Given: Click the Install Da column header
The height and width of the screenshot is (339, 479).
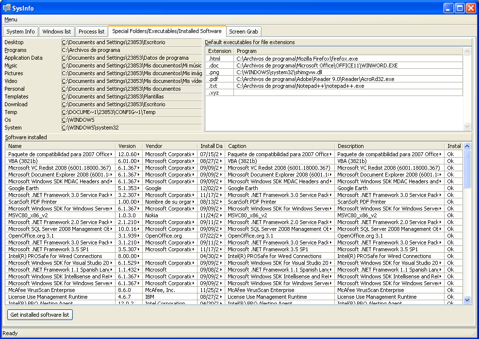Looking at the screenshot, I should pos(211,146).
